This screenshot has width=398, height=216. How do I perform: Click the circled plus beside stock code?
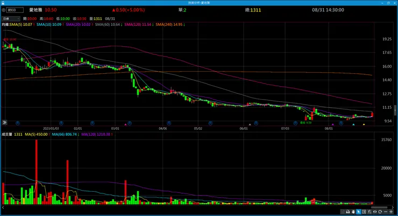4,10
